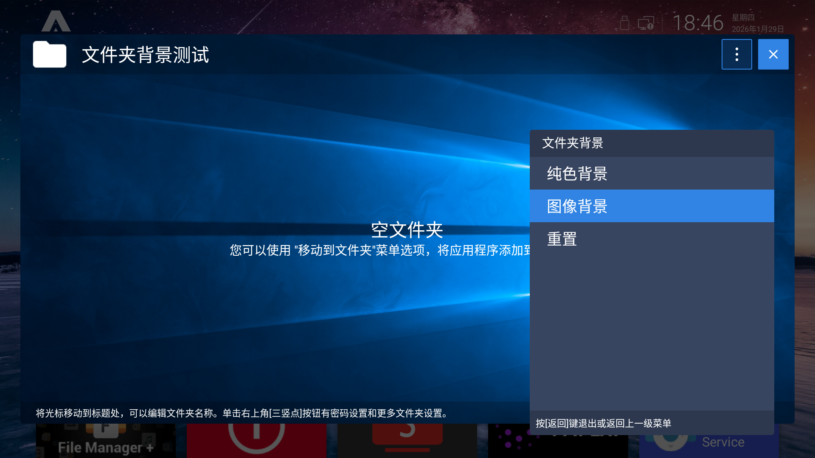The height and width of the screenshot is (458, 815).
Task: Click the white folder icon
Action: coord(50,55)
